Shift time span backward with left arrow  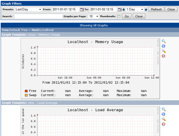(124, 10)
